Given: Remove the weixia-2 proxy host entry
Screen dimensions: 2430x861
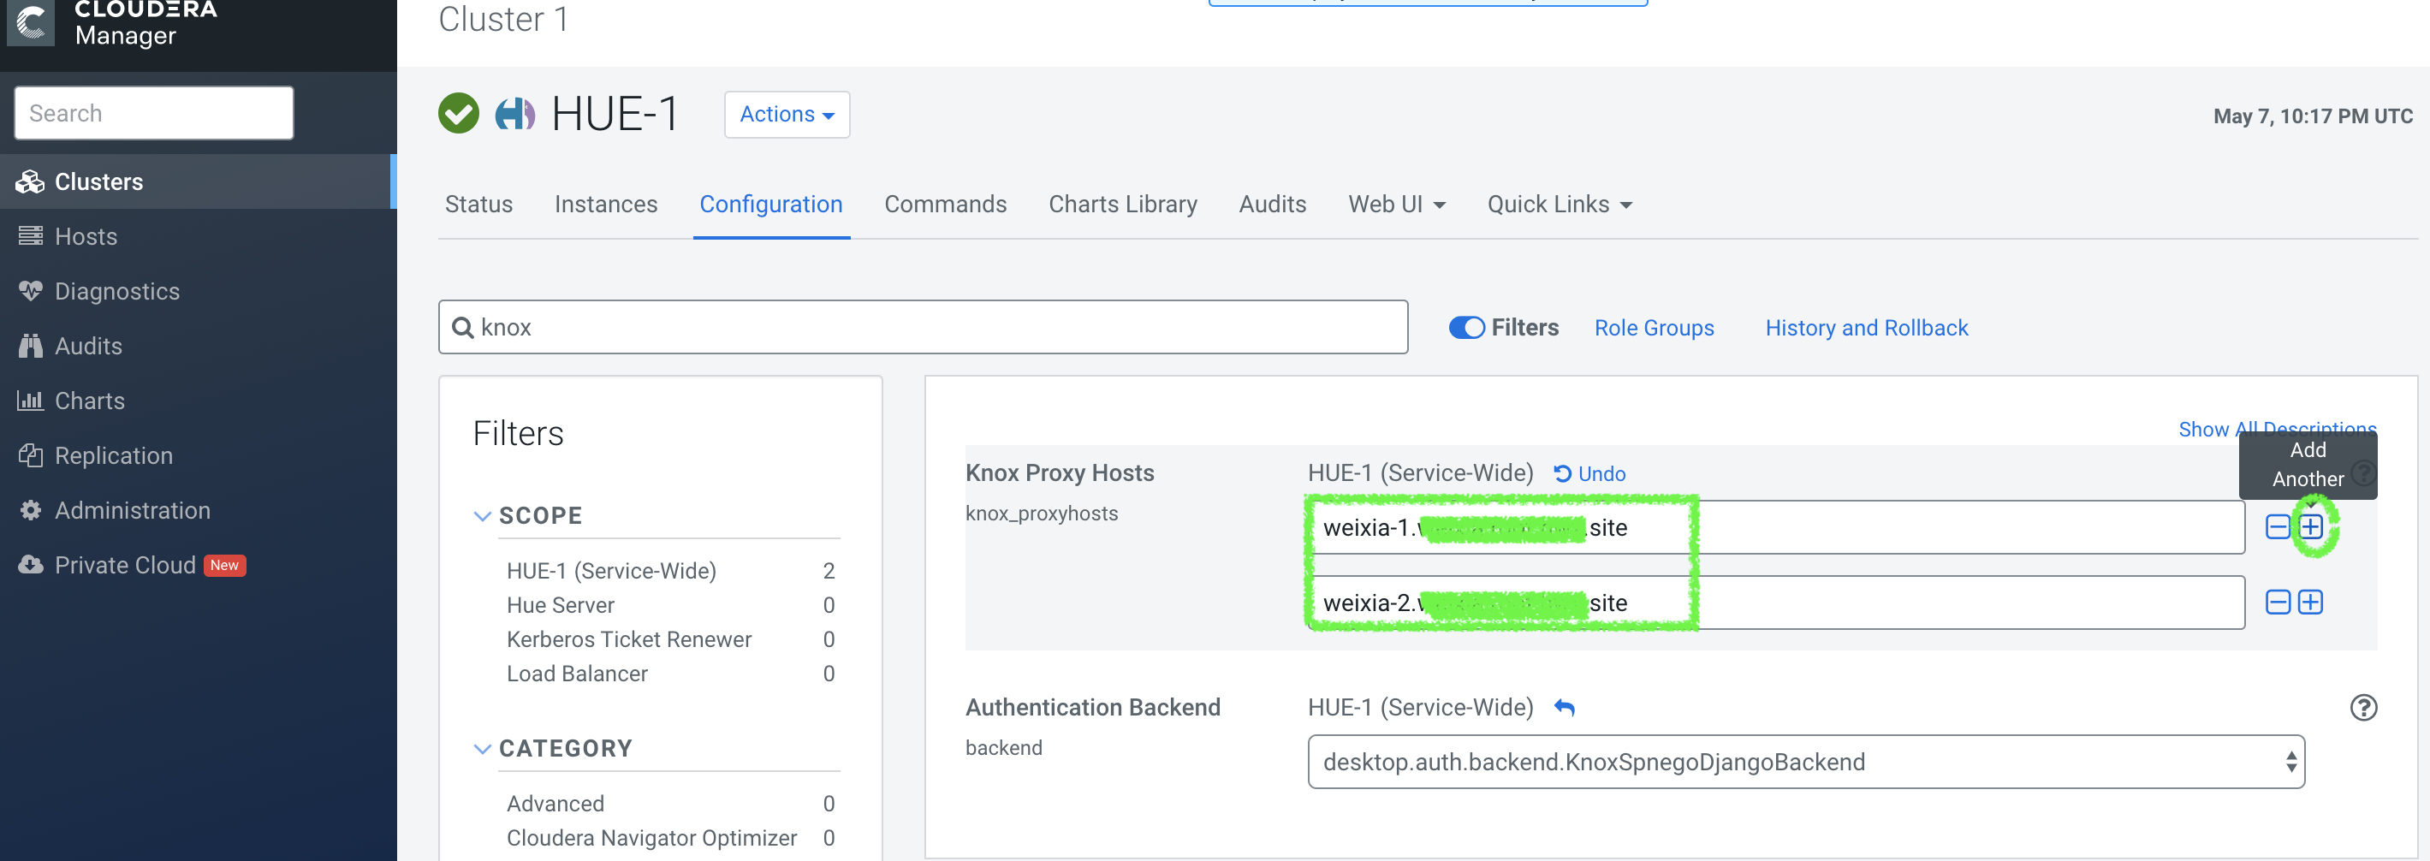Looking at the screenshot, I should pos(2277,603).
